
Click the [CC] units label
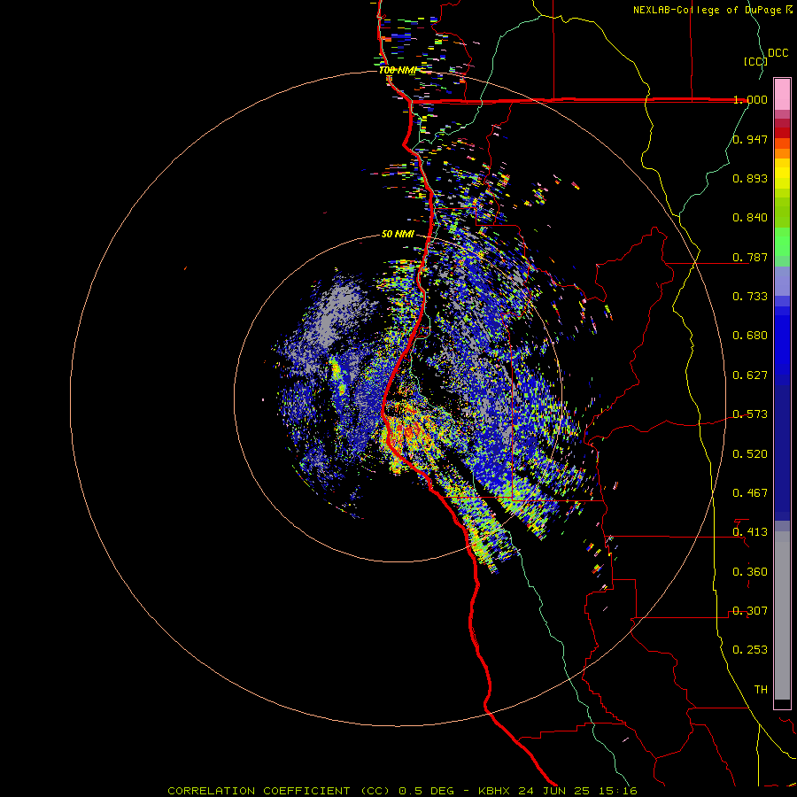[756, 61]
